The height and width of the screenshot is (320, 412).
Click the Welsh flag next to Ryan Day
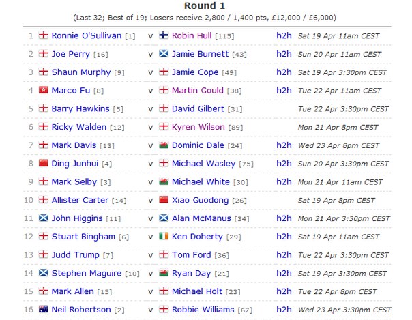[164, 272]
